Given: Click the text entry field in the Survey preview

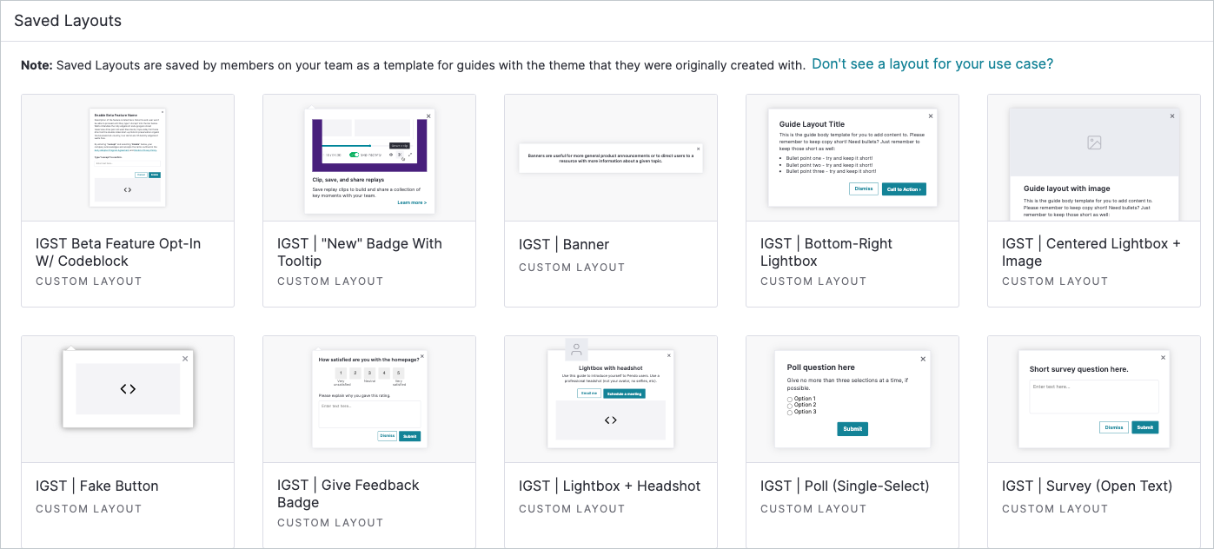Looking at the screenshot, I should click(x=1093, y=396).
